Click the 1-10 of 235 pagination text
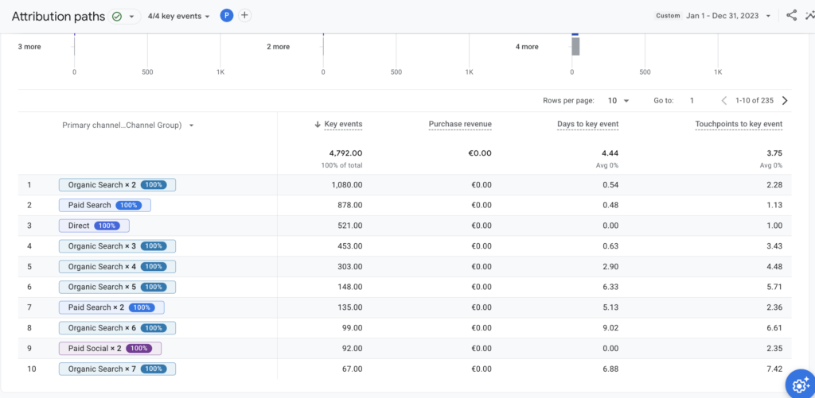 pos(755,101)
